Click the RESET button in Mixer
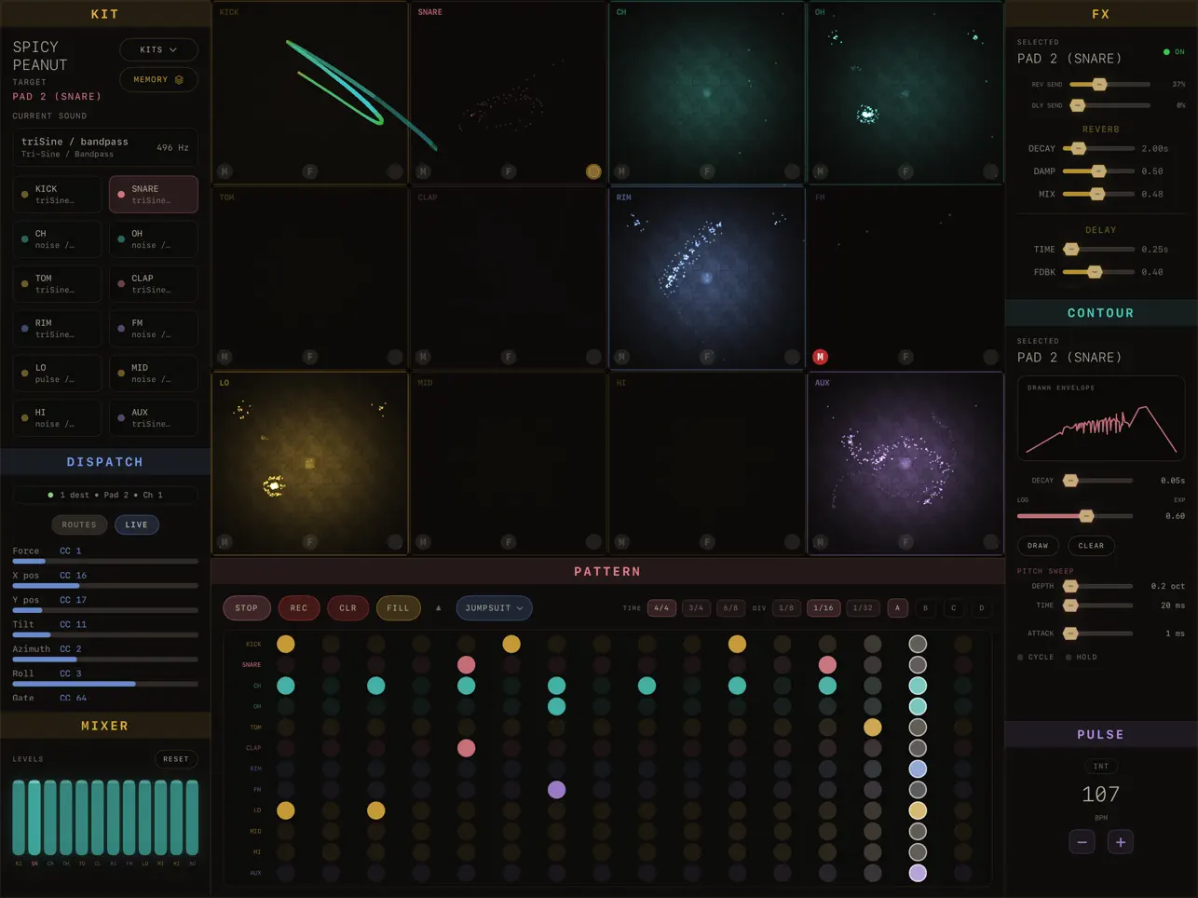 [x=176, y=759]
